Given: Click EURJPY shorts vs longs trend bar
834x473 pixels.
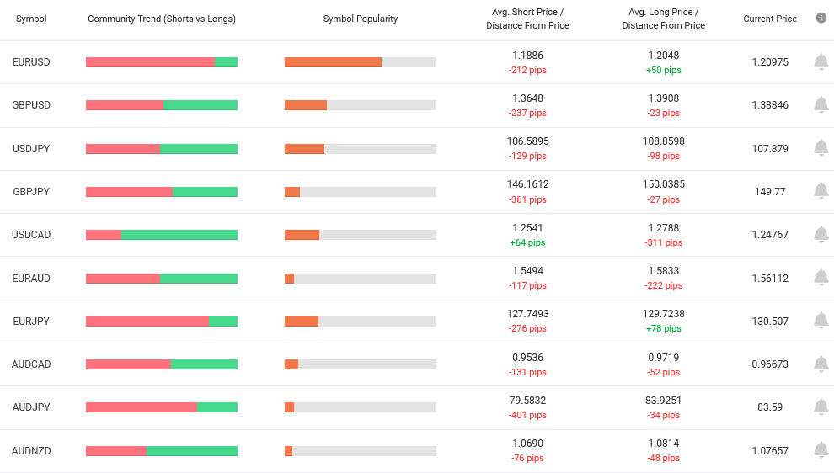Looking at the screenshot, I should pyautogui.click(x=162, y=322).
